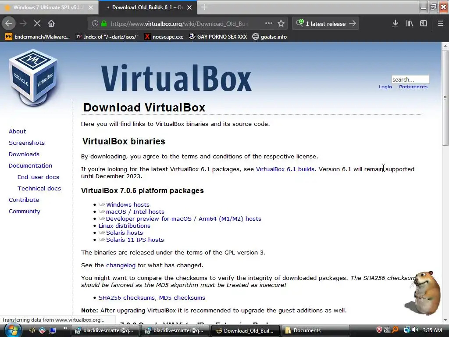Go to About in the sidebar
449x337 pixels.
coord(17,131)
